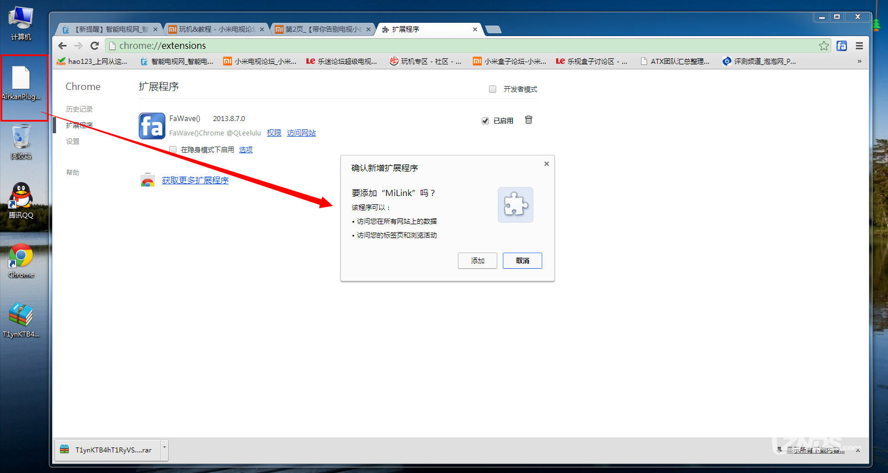Open the FaWave 选项 link
This screenshot has height=473, width=888.
point(246,150)
